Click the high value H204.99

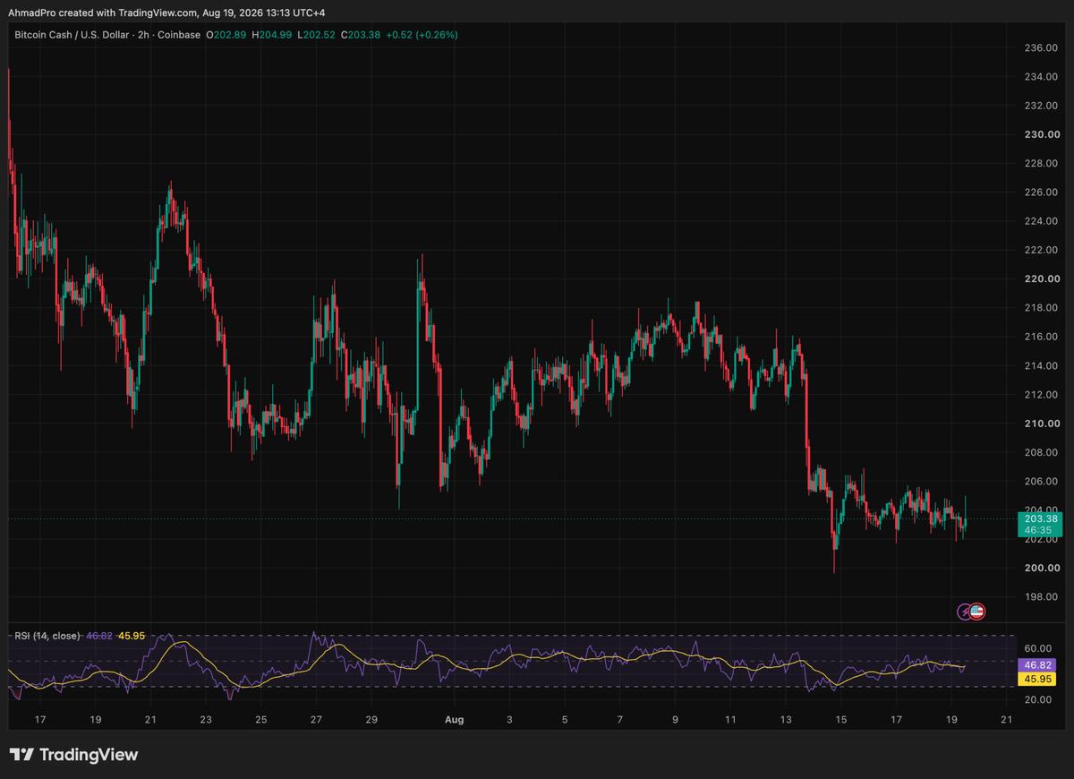[274, 34]
